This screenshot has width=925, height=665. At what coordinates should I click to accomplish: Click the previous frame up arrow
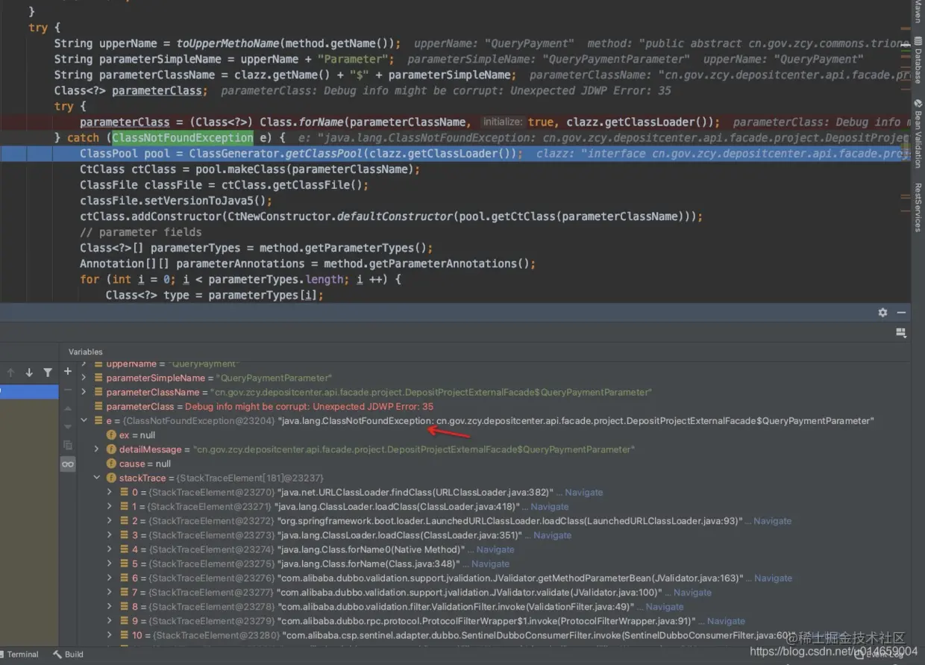(x=10, y=372)
